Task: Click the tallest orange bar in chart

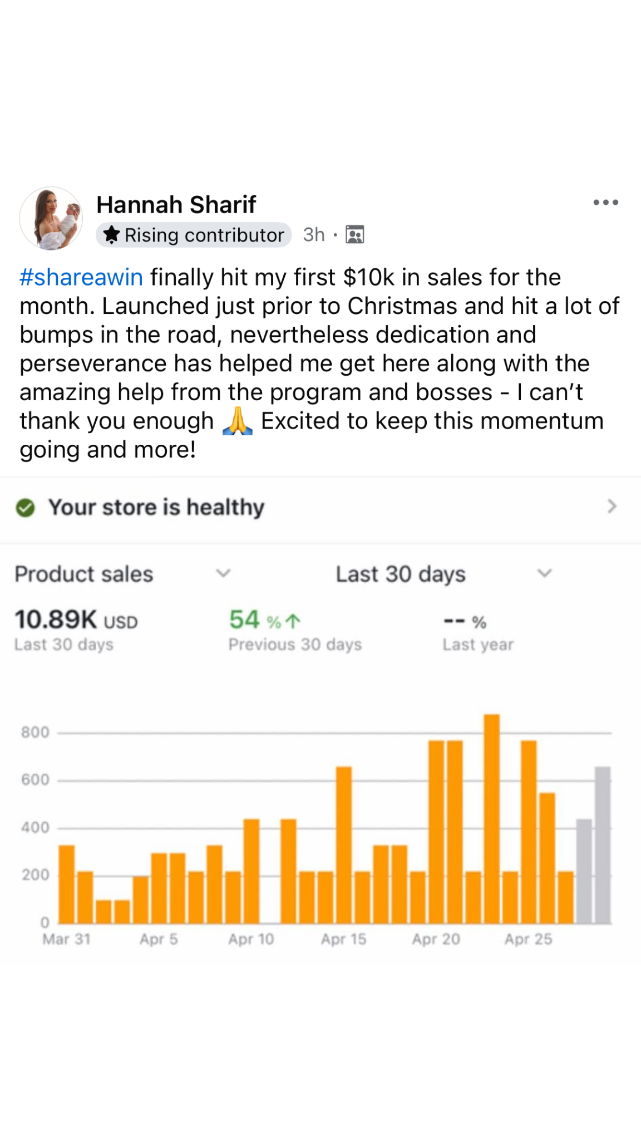Action: (x=492, y=818)
